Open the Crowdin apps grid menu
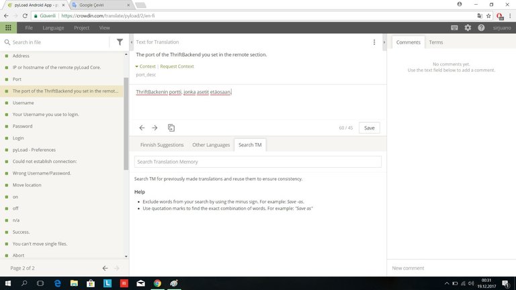The height and width of the screenshot is (290, 516). [x=8, y=28]
